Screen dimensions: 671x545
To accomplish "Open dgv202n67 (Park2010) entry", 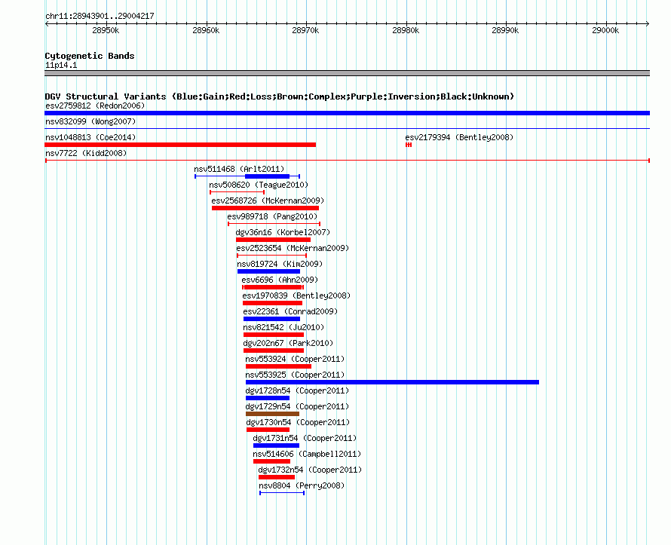I will (288, 343).
